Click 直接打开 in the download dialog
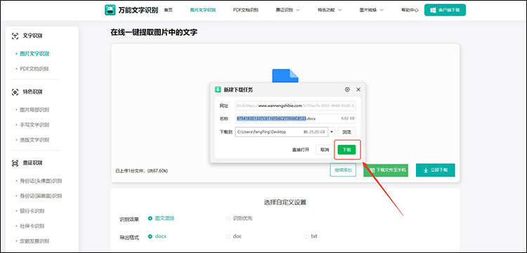This screenshot has width=527, height=253. pyautogui.click(x=301, y=150)
